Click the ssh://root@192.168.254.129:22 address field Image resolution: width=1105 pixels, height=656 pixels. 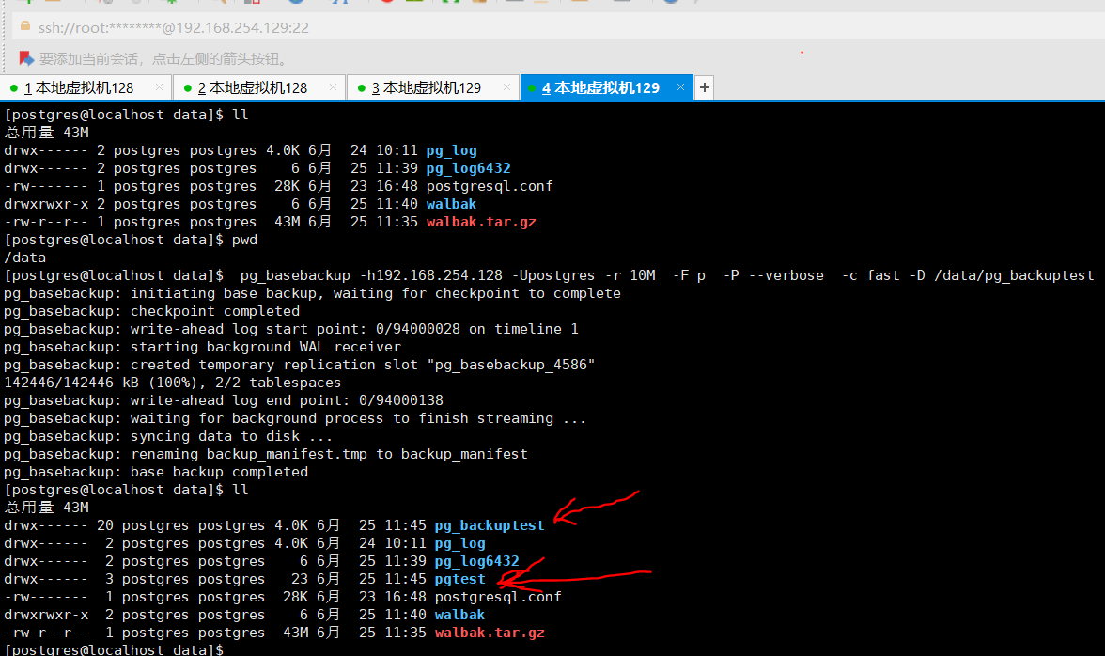pos(173,27)
